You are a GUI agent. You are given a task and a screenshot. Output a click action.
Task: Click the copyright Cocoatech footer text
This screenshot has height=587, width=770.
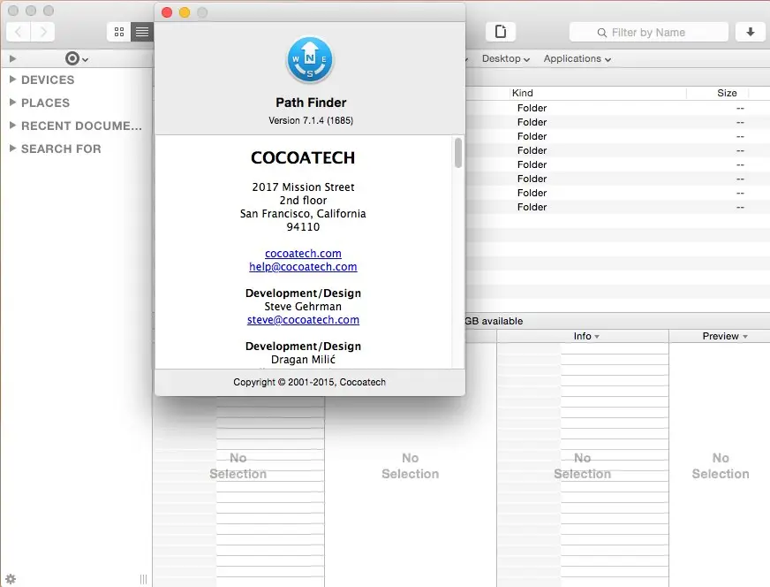pyautogui.click(x=309, y=382)
